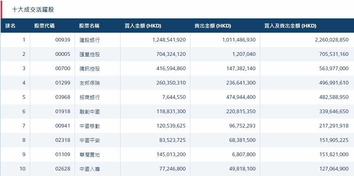Viewport: 354px width, 176px height.
Task: Click sell amount 220,815,350
Action: pos(241,111)
